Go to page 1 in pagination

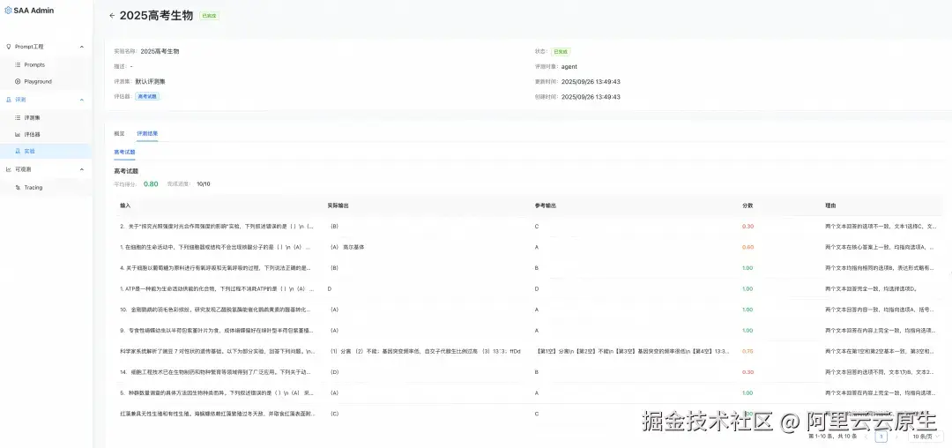point(881,437)
